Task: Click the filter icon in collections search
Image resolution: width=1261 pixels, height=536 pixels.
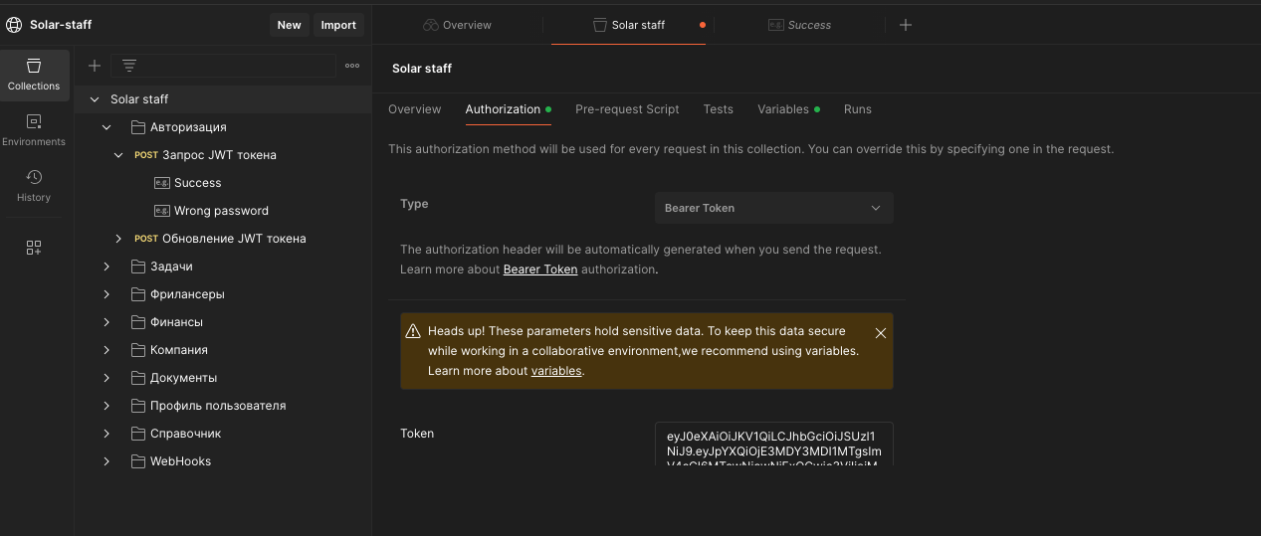Action: (128, 66)
